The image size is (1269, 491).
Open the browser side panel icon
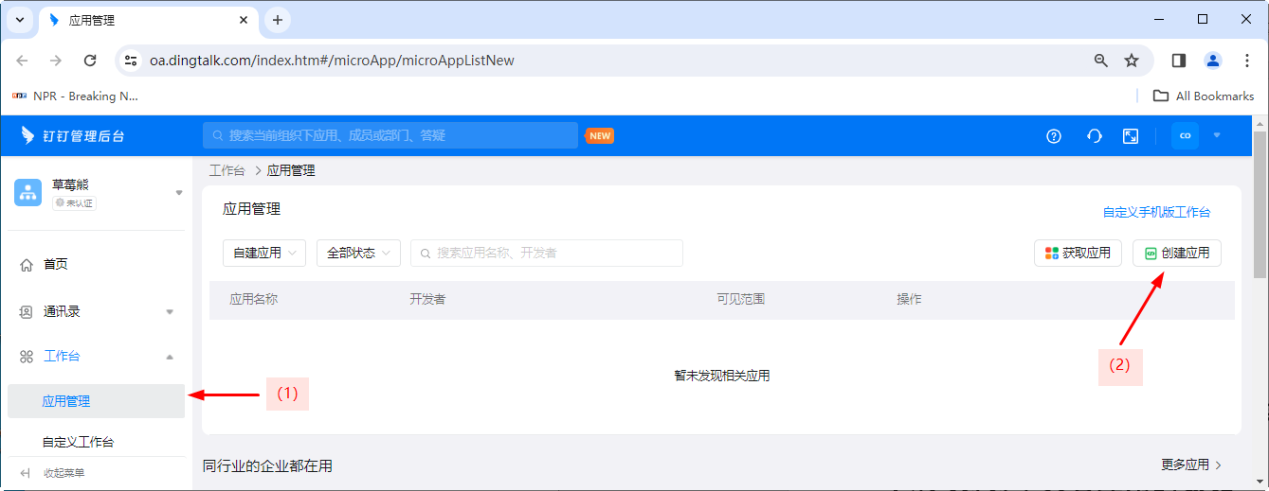1179,61
